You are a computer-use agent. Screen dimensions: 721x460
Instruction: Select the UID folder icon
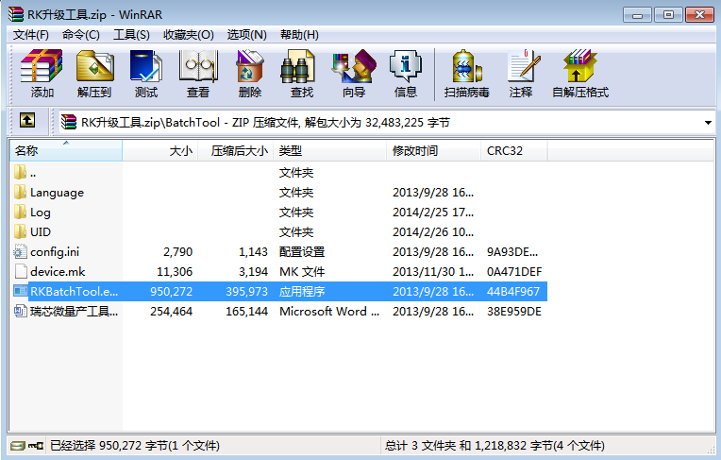[20, 231]
